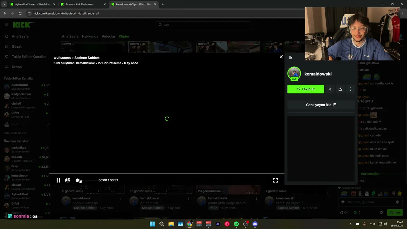Viewport: 407px width, 229px height.
Task: Show hidden system tray icons
Action: click(351, 224)
